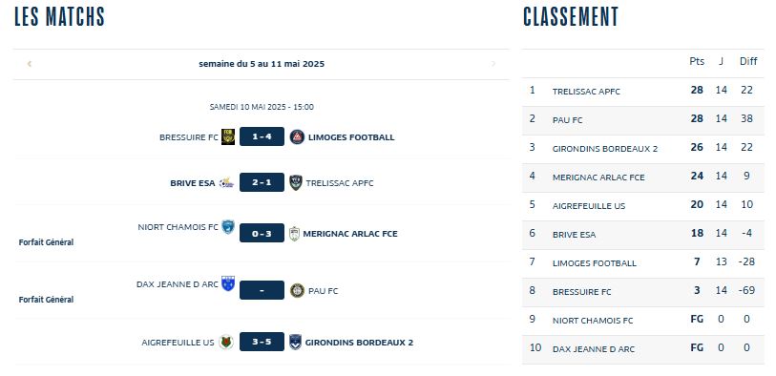Click the Niort Chamois FC blue crest
The height and width of the screenshot is (376, 776).
click(228, 227)
